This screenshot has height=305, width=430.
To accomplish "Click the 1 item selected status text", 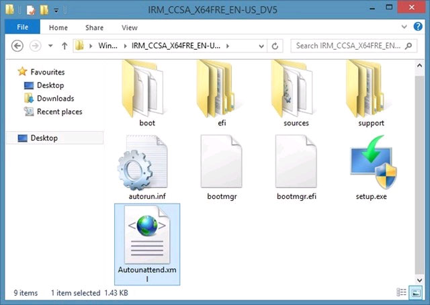I will pyautogui.click(x=75, y=293).
